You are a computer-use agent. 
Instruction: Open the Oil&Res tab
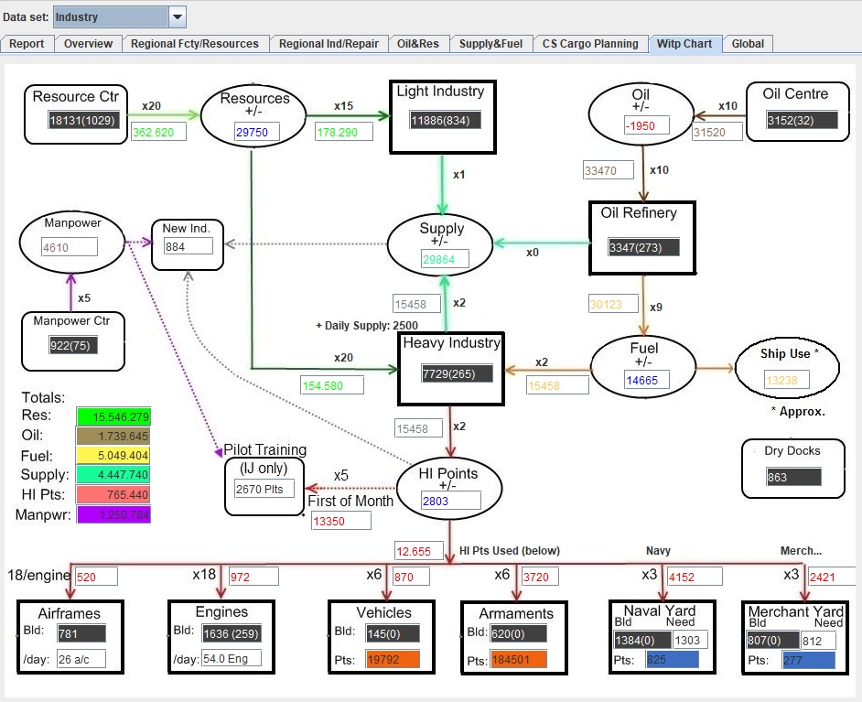tap(418, 43)
